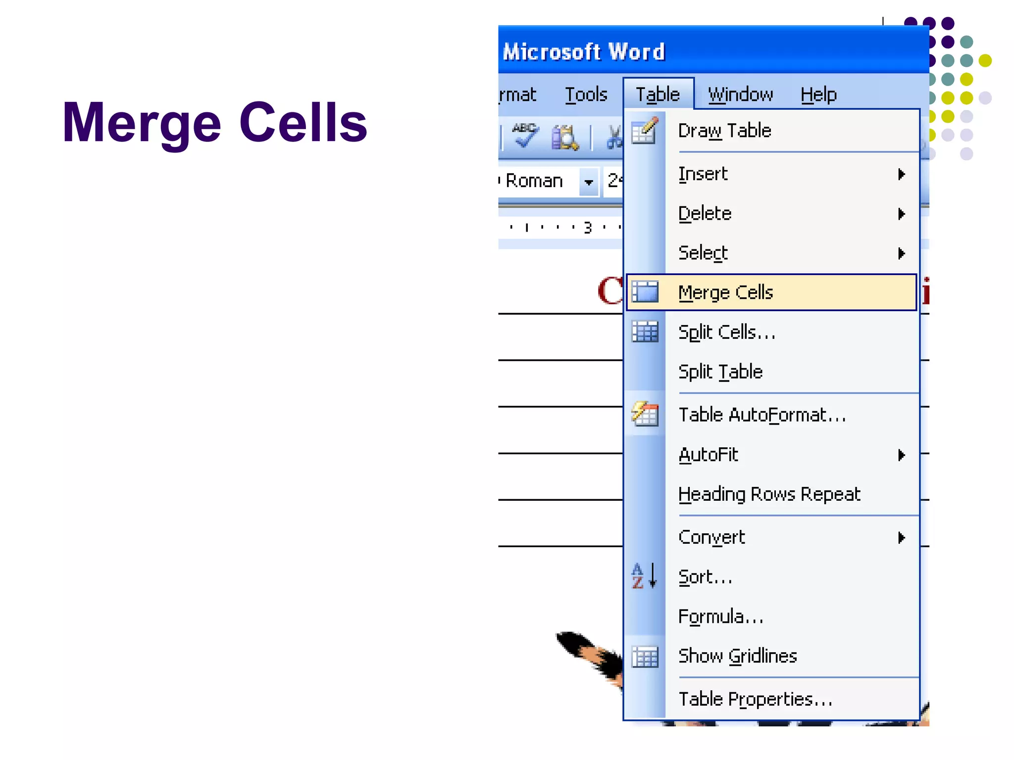Click the Table AutoFormat lightning icon

[x=645, y=414]
